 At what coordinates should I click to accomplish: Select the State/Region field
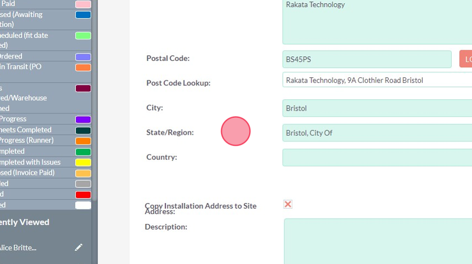[x=378, y=133]
